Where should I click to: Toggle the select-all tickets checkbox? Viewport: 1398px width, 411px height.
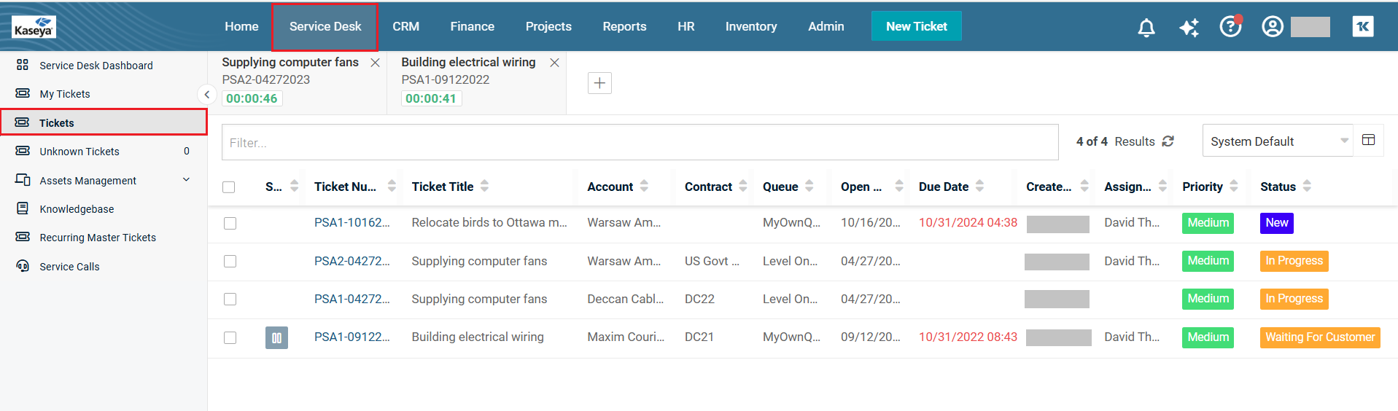pyautogui.click(x=229, y=187)
